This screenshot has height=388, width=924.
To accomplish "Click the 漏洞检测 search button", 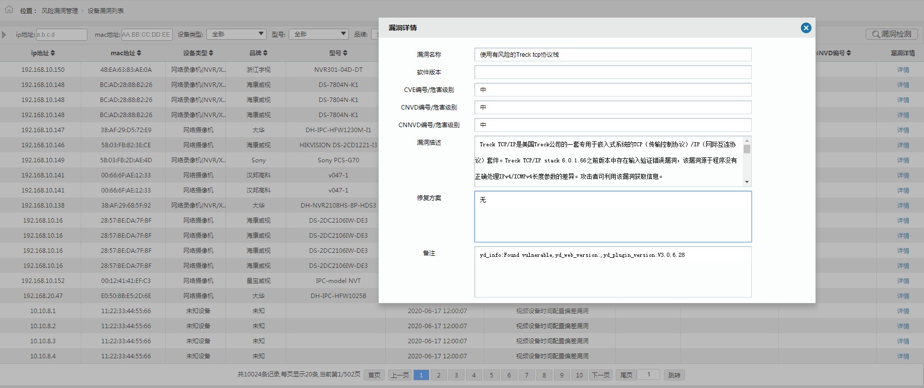I will (892, 34).
